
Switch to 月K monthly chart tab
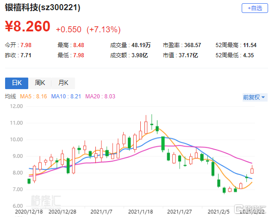click(63, 83)
